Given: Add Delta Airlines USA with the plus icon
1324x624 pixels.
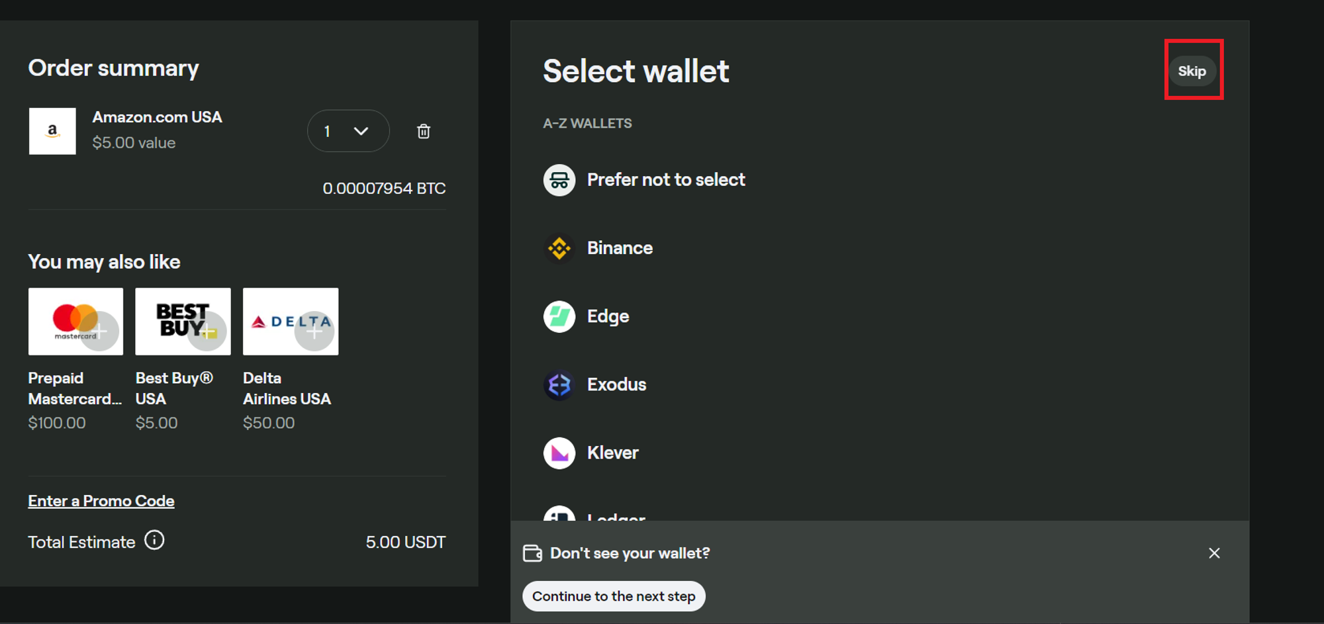Looking at the screenshot, I should pos(314,331).
